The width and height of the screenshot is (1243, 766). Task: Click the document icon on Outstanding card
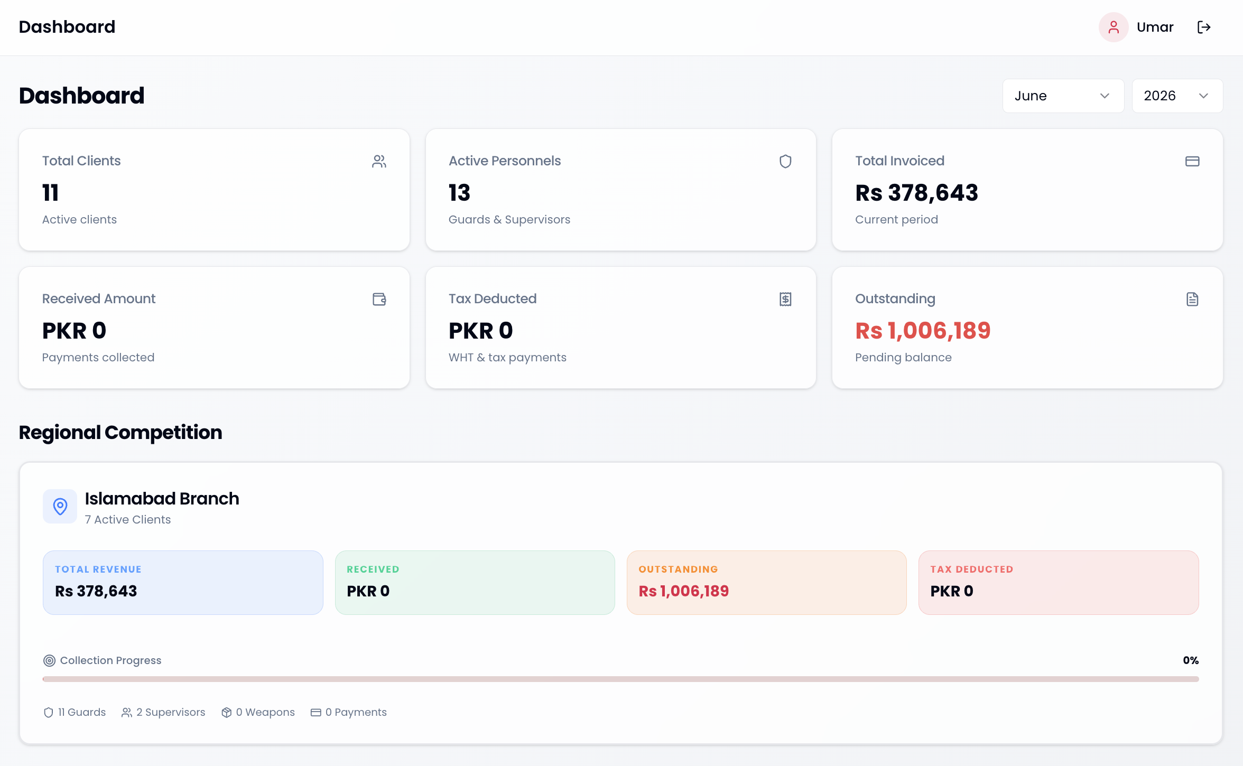pos(1192,299)
